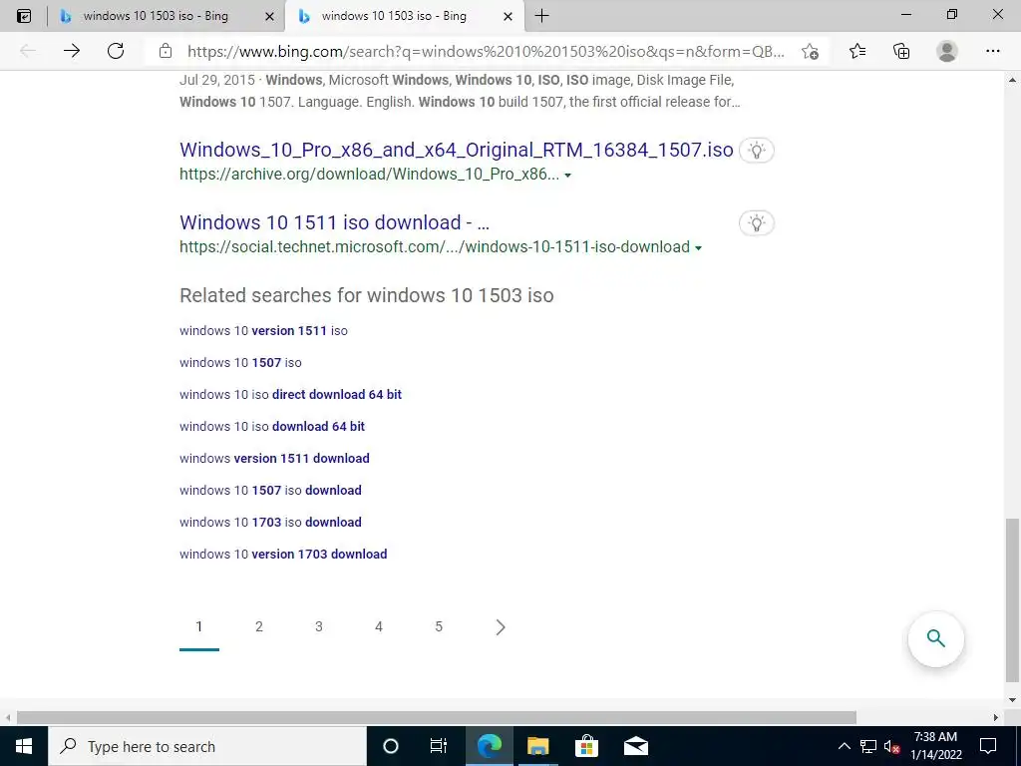Select current results page 1
The height and width of the screenshot is (766, 1021).
(199, 626)
